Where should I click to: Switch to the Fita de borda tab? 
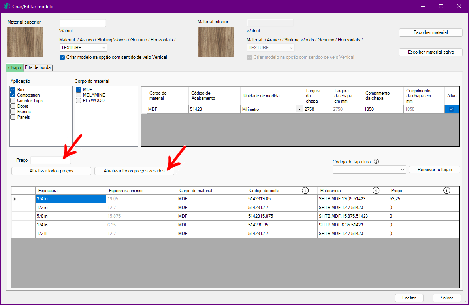(x=38, y=67)
